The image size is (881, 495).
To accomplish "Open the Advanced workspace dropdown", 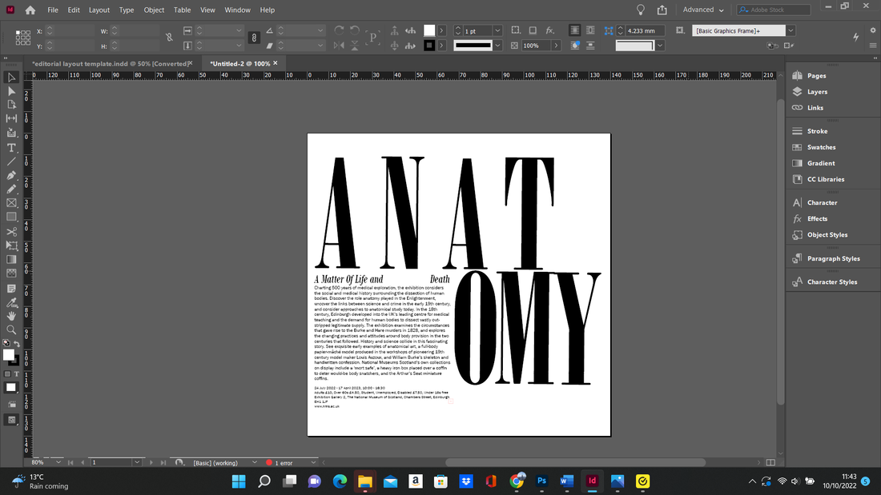I will [703, 10].
